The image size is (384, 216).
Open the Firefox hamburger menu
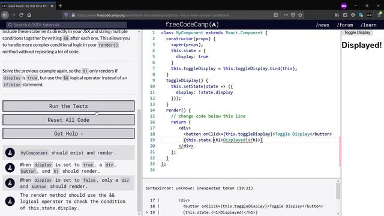(x=379, y=14)
